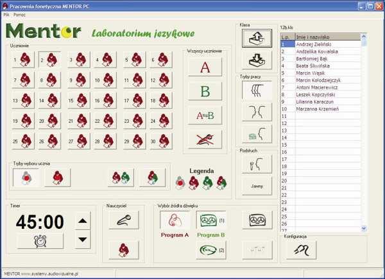Click the class download icon under Klasa
385x279 pixels.
pos(257,60)
